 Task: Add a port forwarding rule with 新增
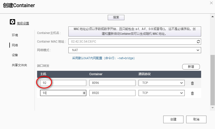point(191,67)
